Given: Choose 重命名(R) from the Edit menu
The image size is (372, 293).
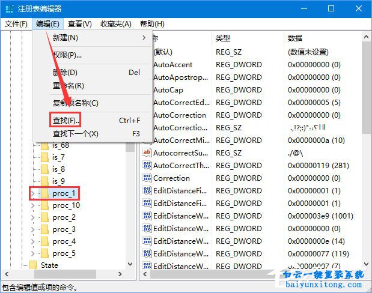Looking at the screenshot, I should click(x=93, y=85).
